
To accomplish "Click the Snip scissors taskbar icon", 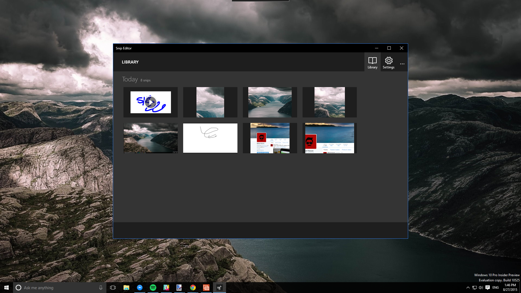I will (219, 288).
